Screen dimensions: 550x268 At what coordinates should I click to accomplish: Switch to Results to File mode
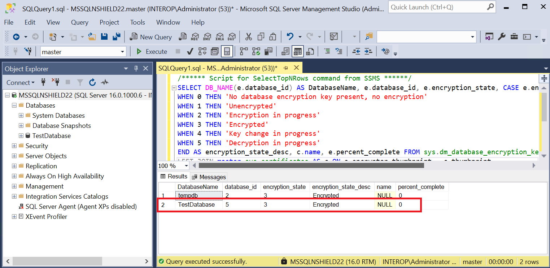pyautogui.click(x=310, y=52)
